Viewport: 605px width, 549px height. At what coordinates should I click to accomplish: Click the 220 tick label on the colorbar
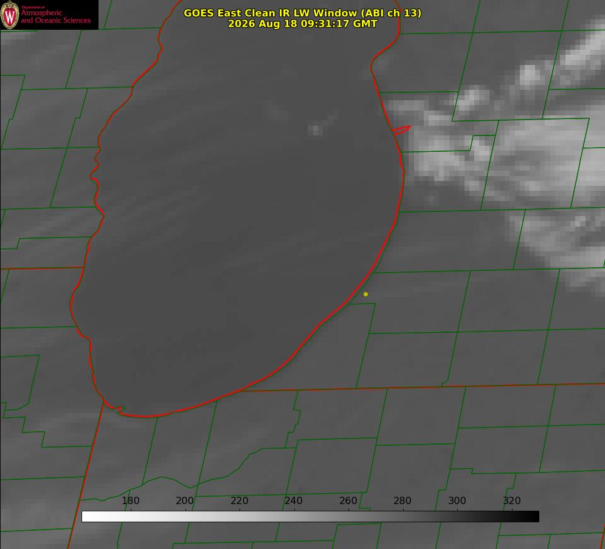point(239,500)
